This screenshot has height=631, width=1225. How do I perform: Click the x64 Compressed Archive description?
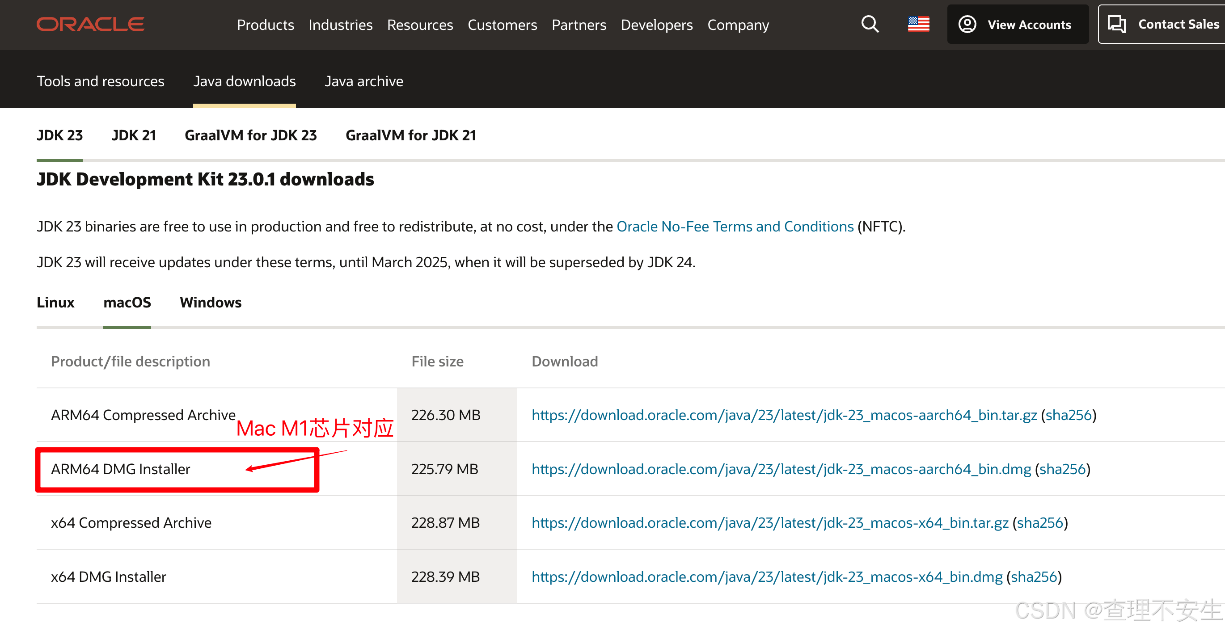tap(131, 522)
